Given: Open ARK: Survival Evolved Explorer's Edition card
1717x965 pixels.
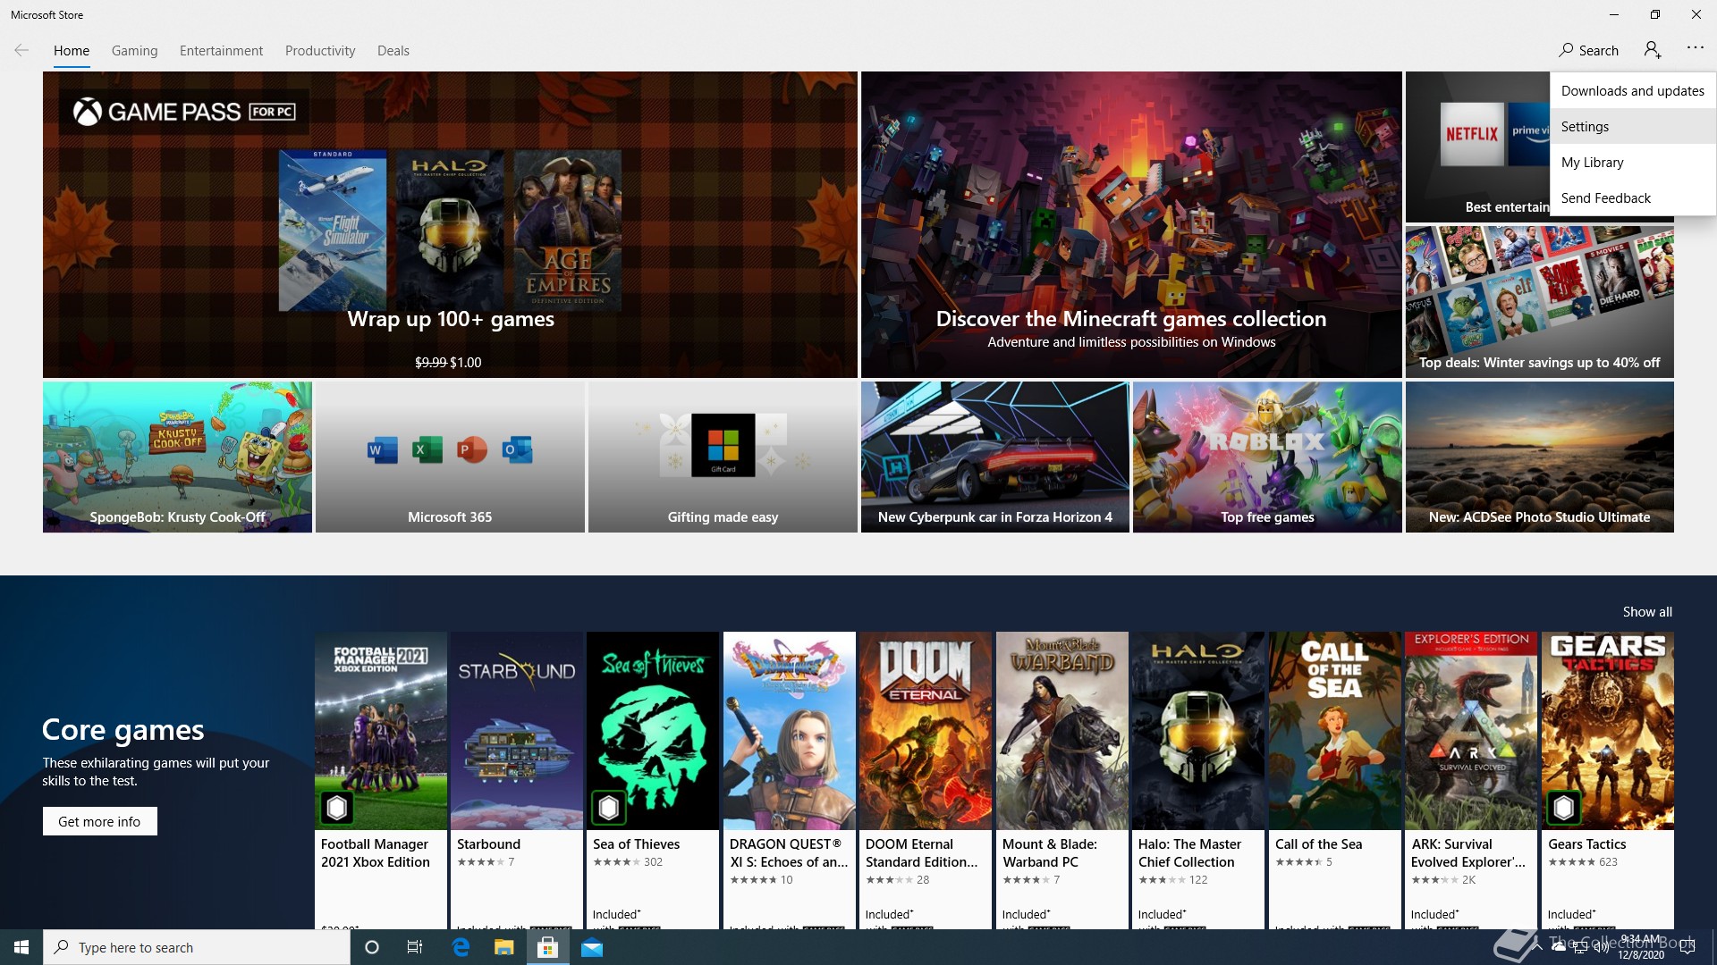Looking at the screenshot, I should [x=1471, y=780].
